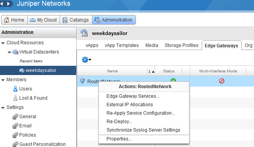Click the My Cloud cloud icon
This screenshot has width=254, height=147.
[33, 20]
